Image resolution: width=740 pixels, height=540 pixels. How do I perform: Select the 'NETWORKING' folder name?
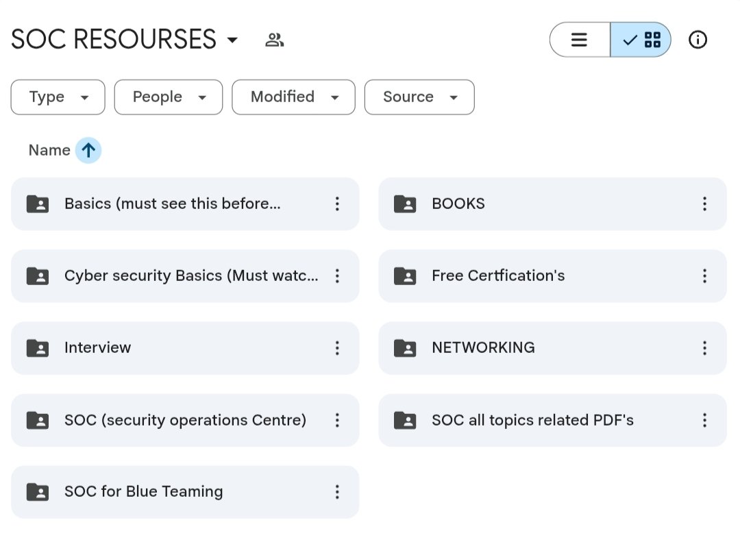(x=483, y=348)
